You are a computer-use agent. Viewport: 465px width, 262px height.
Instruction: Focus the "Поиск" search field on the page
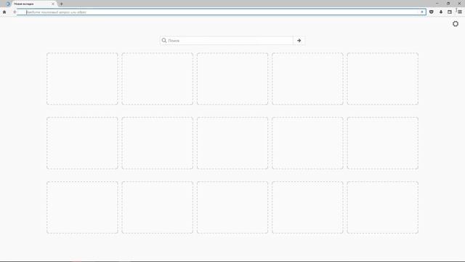click(x=227, y=41)
